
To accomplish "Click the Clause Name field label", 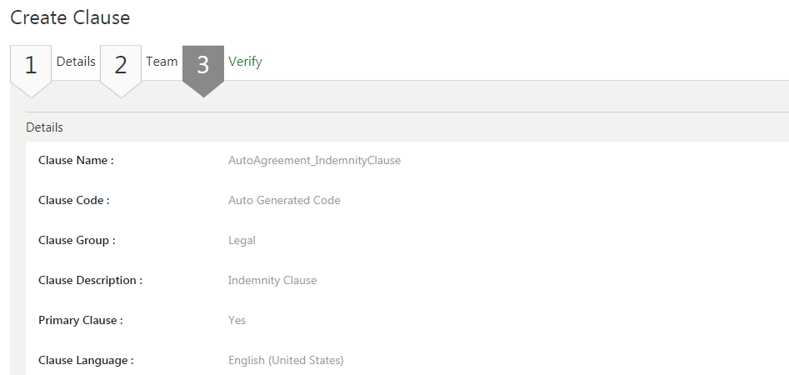I will (76, 160).
